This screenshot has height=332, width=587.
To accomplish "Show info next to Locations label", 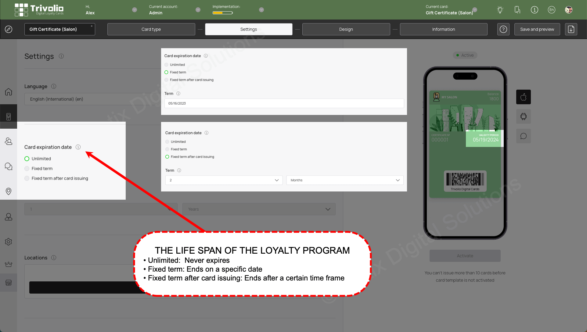I will tap(54, 258).
